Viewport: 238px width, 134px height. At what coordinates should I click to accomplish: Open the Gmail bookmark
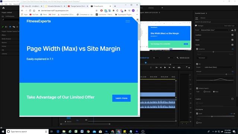(x=52, y=15)
